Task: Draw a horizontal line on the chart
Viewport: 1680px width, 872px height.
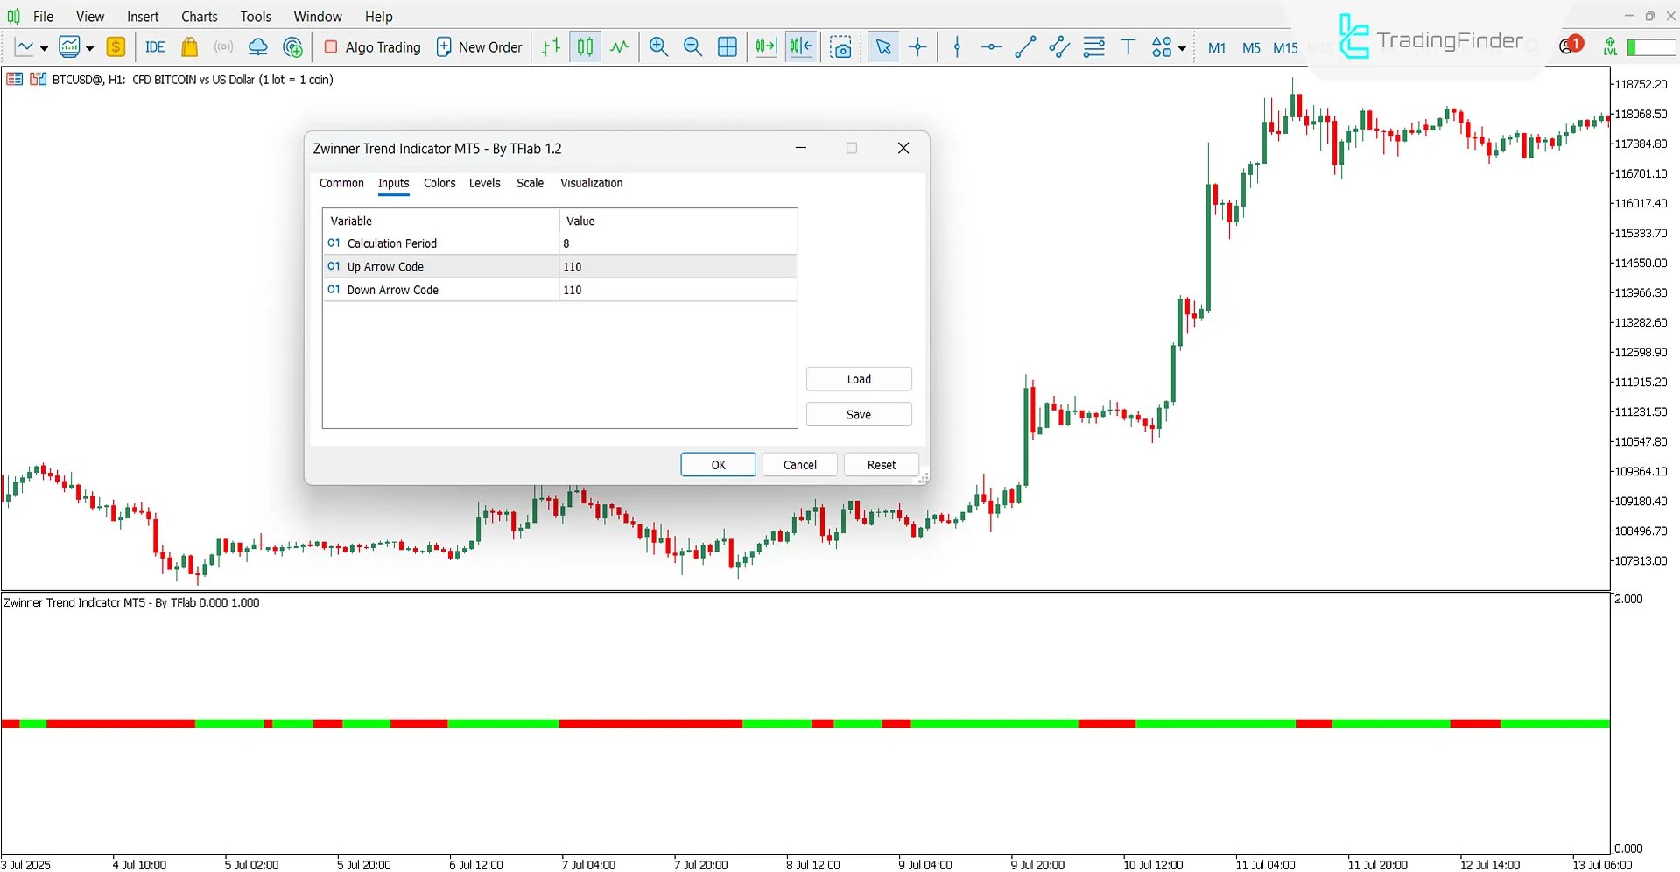Action: coord(990,46)
